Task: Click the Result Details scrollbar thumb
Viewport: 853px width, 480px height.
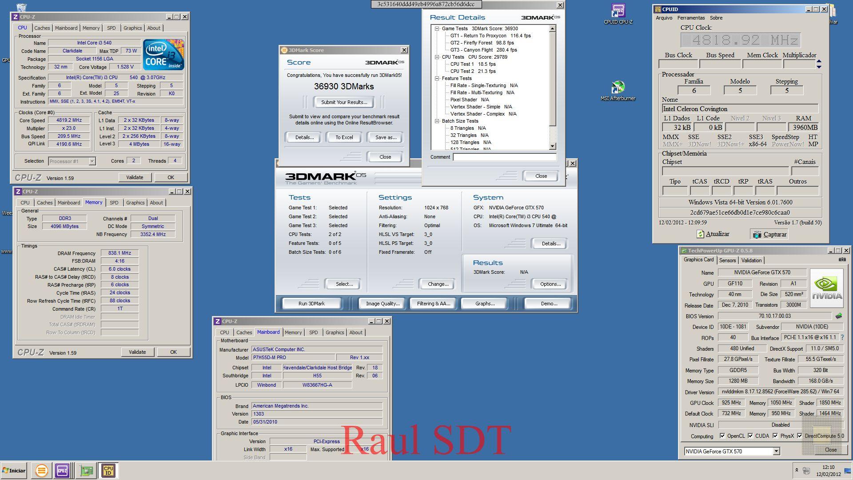Action: click(552, 79)
